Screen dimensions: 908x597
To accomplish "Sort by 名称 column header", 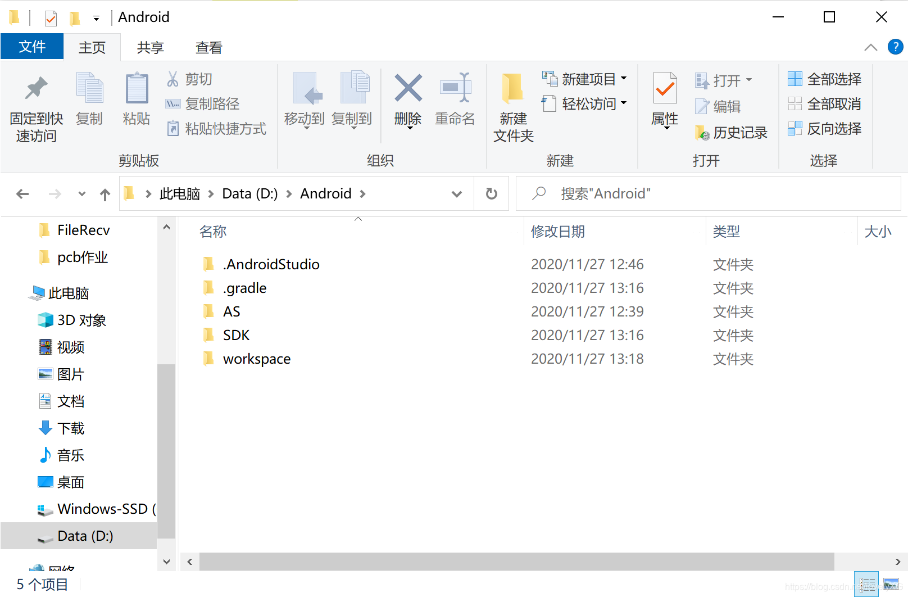I will coord(213,232).
